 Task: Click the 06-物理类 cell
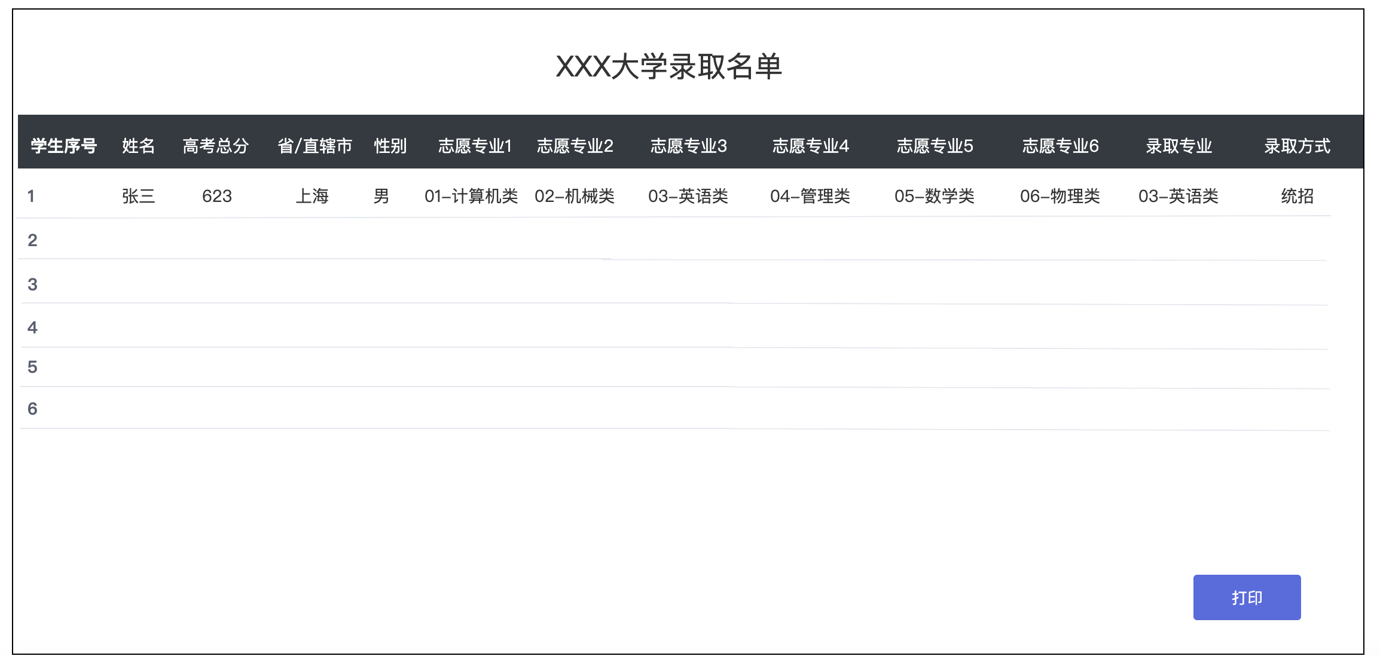click(1060, 196)
